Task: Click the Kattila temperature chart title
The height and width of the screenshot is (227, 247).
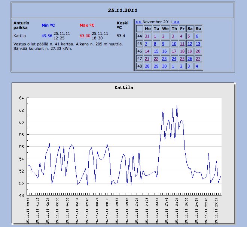Action: click(x=124, y=87)
